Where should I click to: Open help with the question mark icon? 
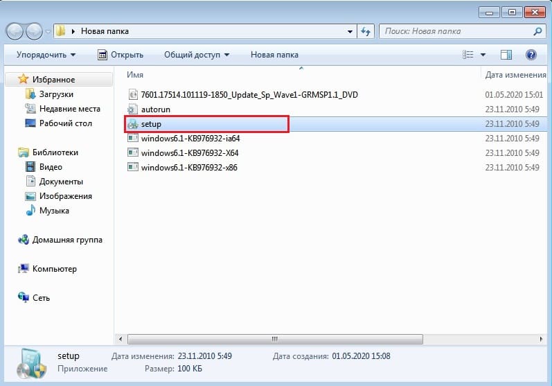click(531, 55)
